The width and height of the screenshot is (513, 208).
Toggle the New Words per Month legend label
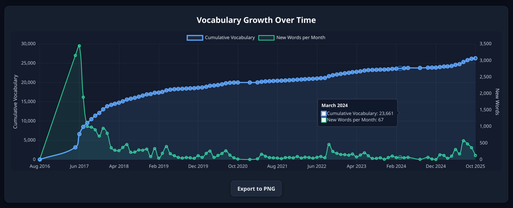click(x=301, y=38)
